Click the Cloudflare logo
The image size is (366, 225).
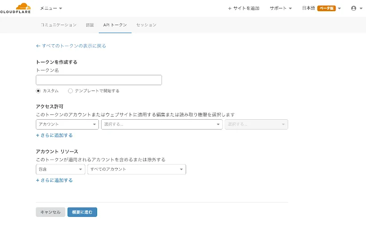[x=15, y=8]
